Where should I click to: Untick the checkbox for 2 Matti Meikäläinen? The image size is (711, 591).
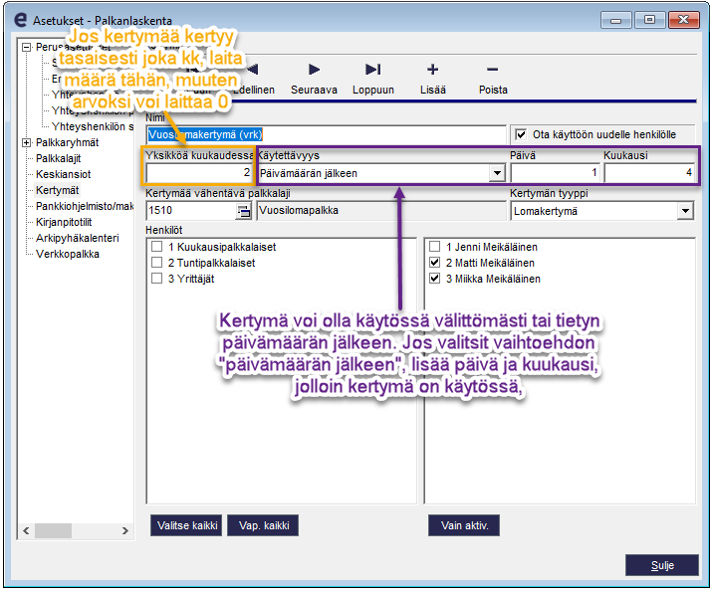[434, 263]
